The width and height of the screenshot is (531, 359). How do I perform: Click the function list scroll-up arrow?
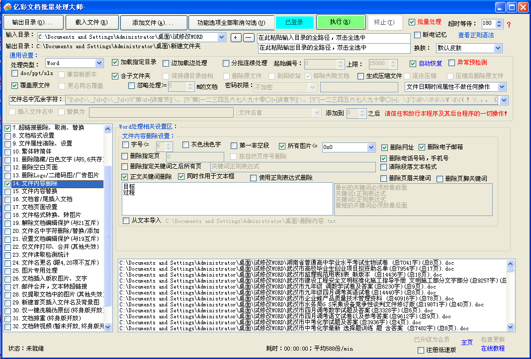point(108,129)
